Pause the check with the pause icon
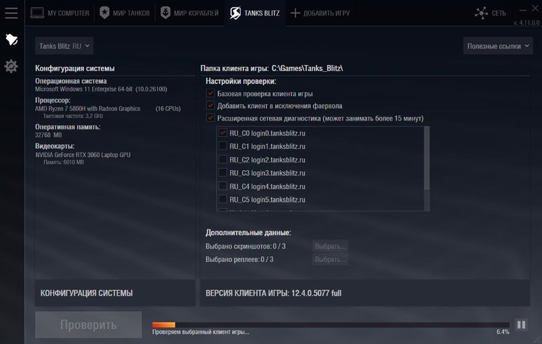The height and width of the screenshot is (344, 542). [x=521, y=325]
